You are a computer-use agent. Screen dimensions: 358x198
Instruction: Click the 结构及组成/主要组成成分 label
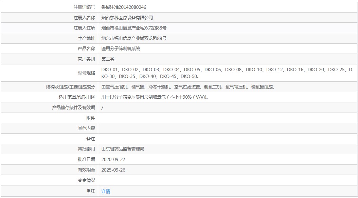[x=71, y=87]
